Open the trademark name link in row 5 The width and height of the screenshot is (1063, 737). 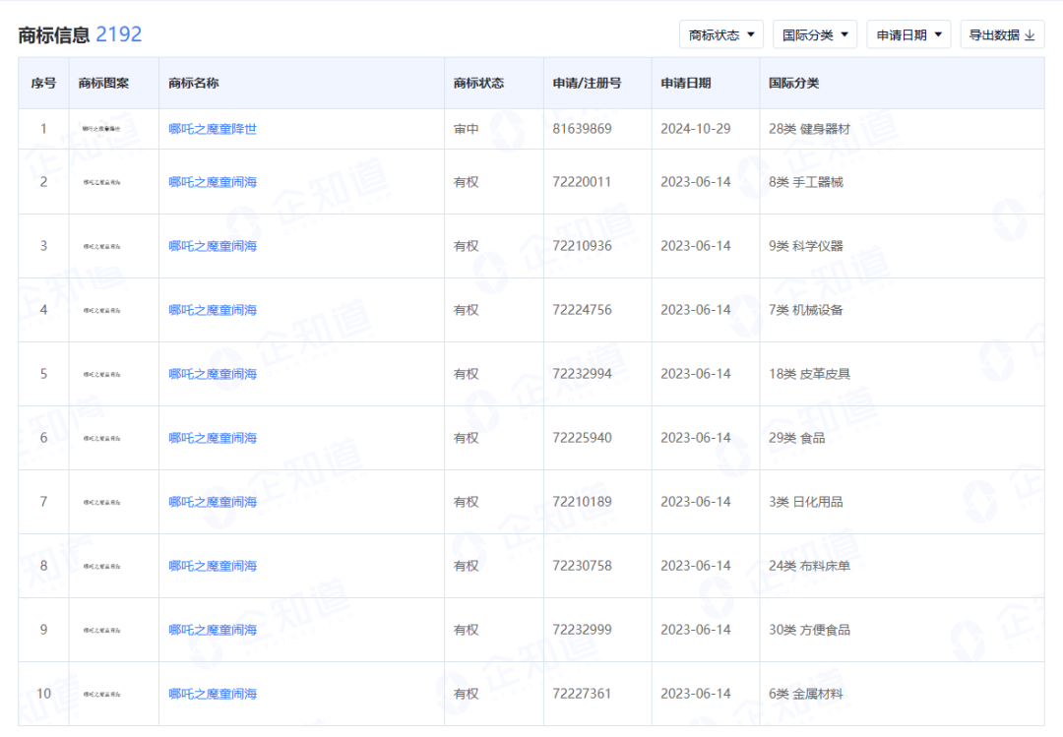click(213, 374)
